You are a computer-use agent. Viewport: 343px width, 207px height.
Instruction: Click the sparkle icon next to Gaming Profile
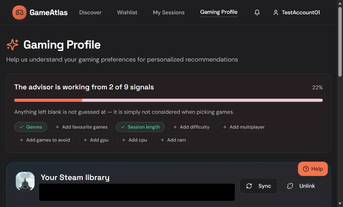(12, 45)
